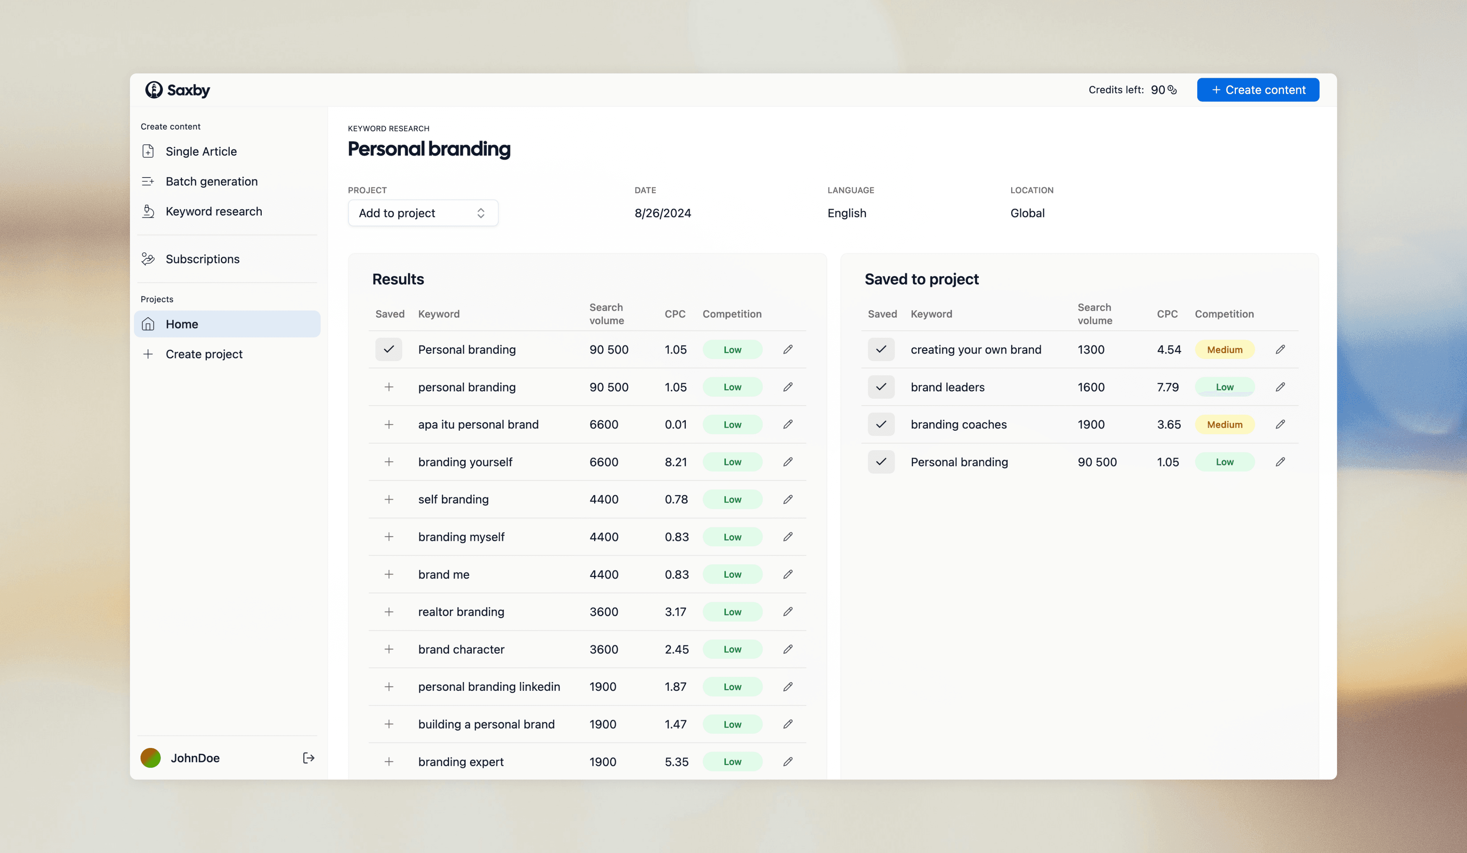Open the Add to project dropdown
Image resolution: width=1467 pixels, height=853 pixels.
(423, 213)
